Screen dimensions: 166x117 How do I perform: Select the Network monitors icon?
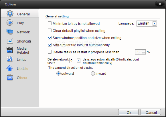10,32
